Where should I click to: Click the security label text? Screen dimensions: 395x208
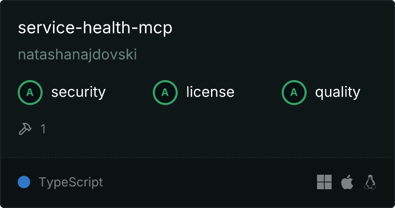pos(78,92)
